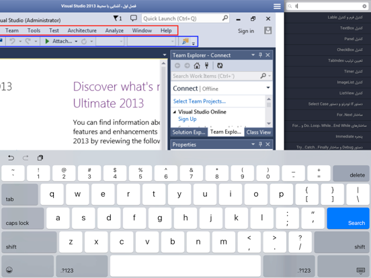Open the Architecture menu

[82, 30]
